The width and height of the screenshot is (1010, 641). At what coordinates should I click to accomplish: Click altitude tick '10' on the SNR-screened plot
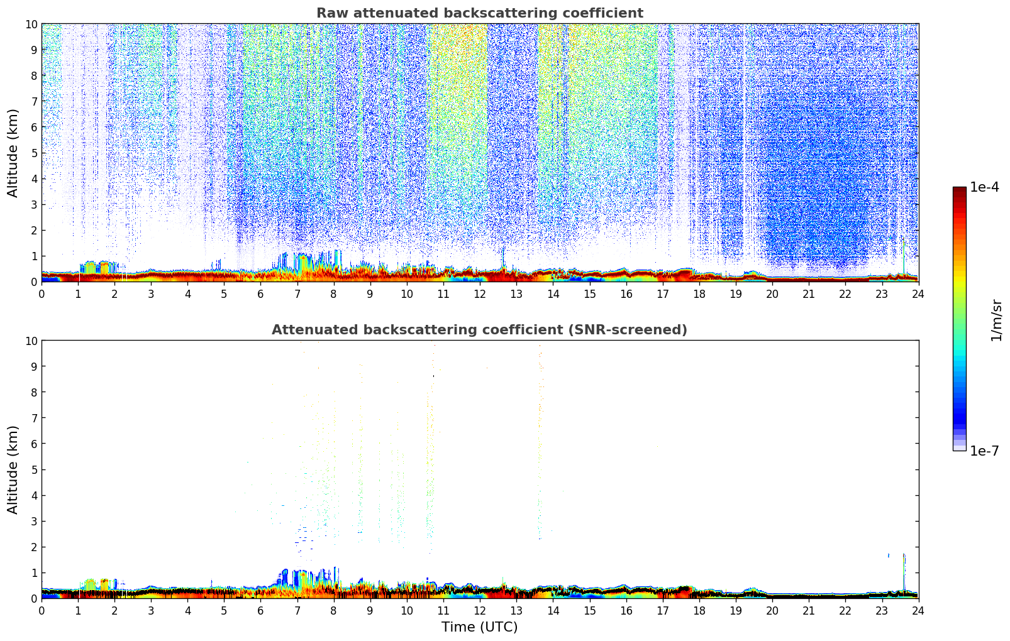[x=31, y=341]
